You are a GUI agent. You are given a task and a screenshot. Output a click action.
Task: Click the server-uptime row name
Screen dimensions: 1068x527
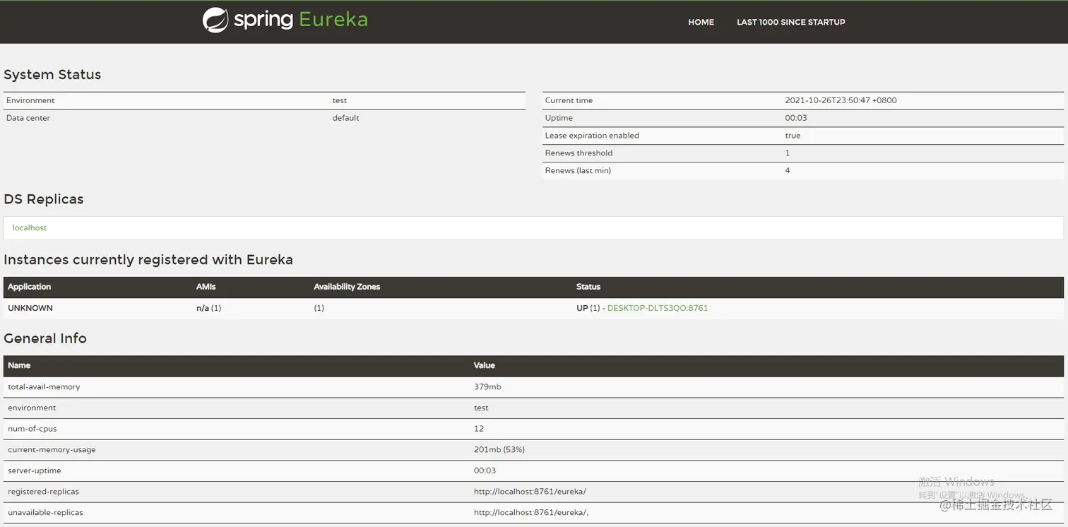point(35,470)
